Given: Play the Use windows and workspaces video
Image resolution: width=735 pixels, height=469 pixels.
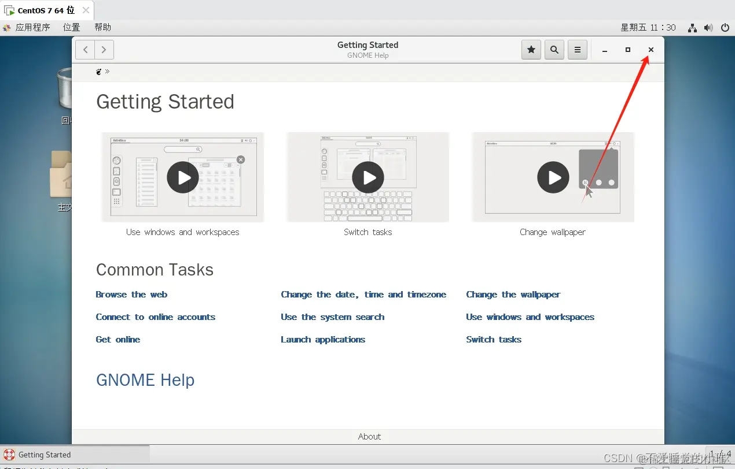Looking at the screenshot, I should 183,177.
